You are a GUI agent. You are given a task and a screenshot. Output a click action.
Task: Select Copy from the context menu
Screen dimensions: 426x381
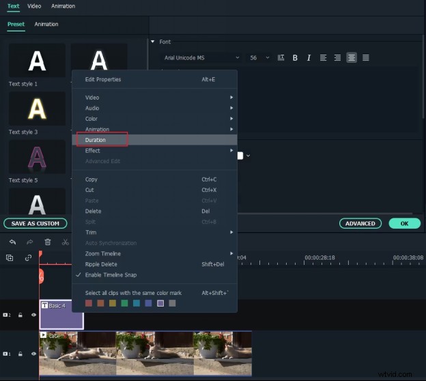click(154, 180)
